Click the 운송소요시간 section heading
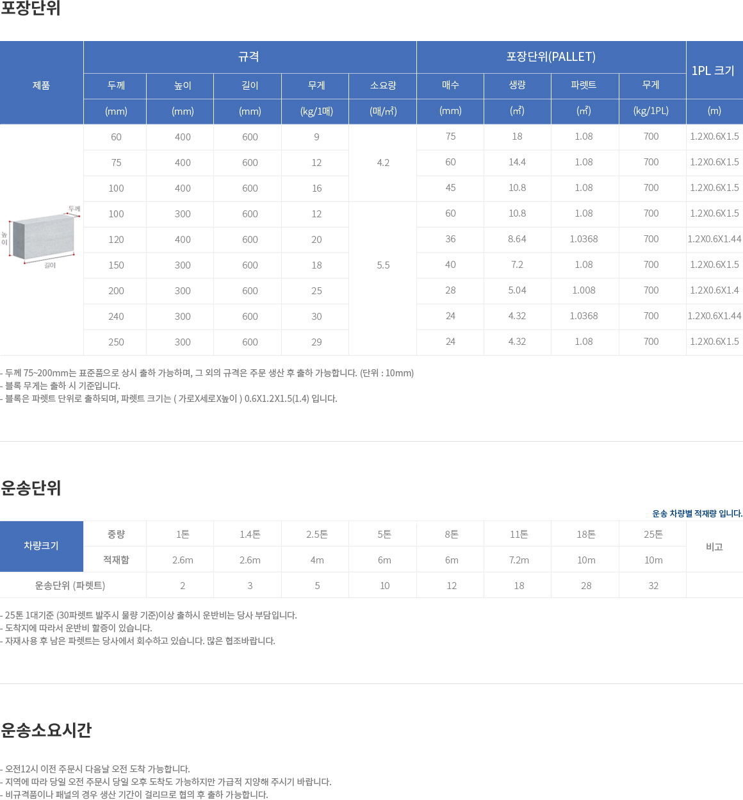 click(46, 730)
